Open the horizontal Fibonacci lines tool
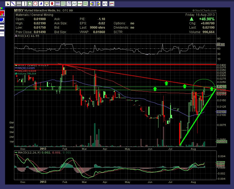 pos(58,4)
